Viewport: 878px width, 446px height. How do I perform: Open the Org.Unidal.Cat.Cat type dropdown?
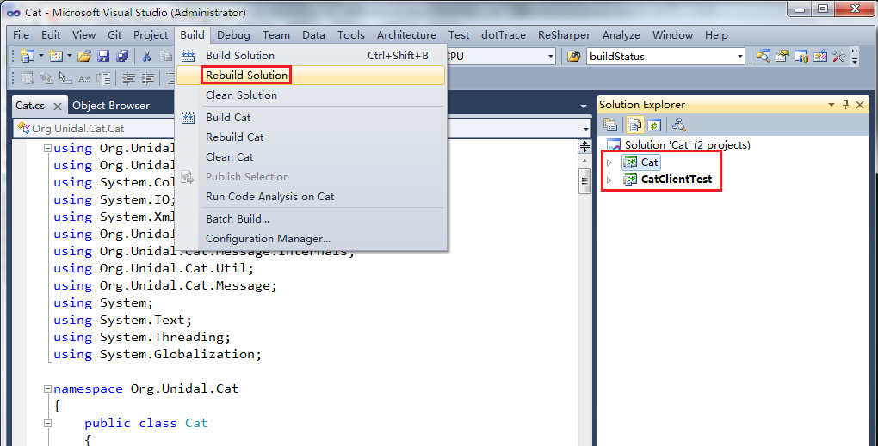tap(96, 129)
